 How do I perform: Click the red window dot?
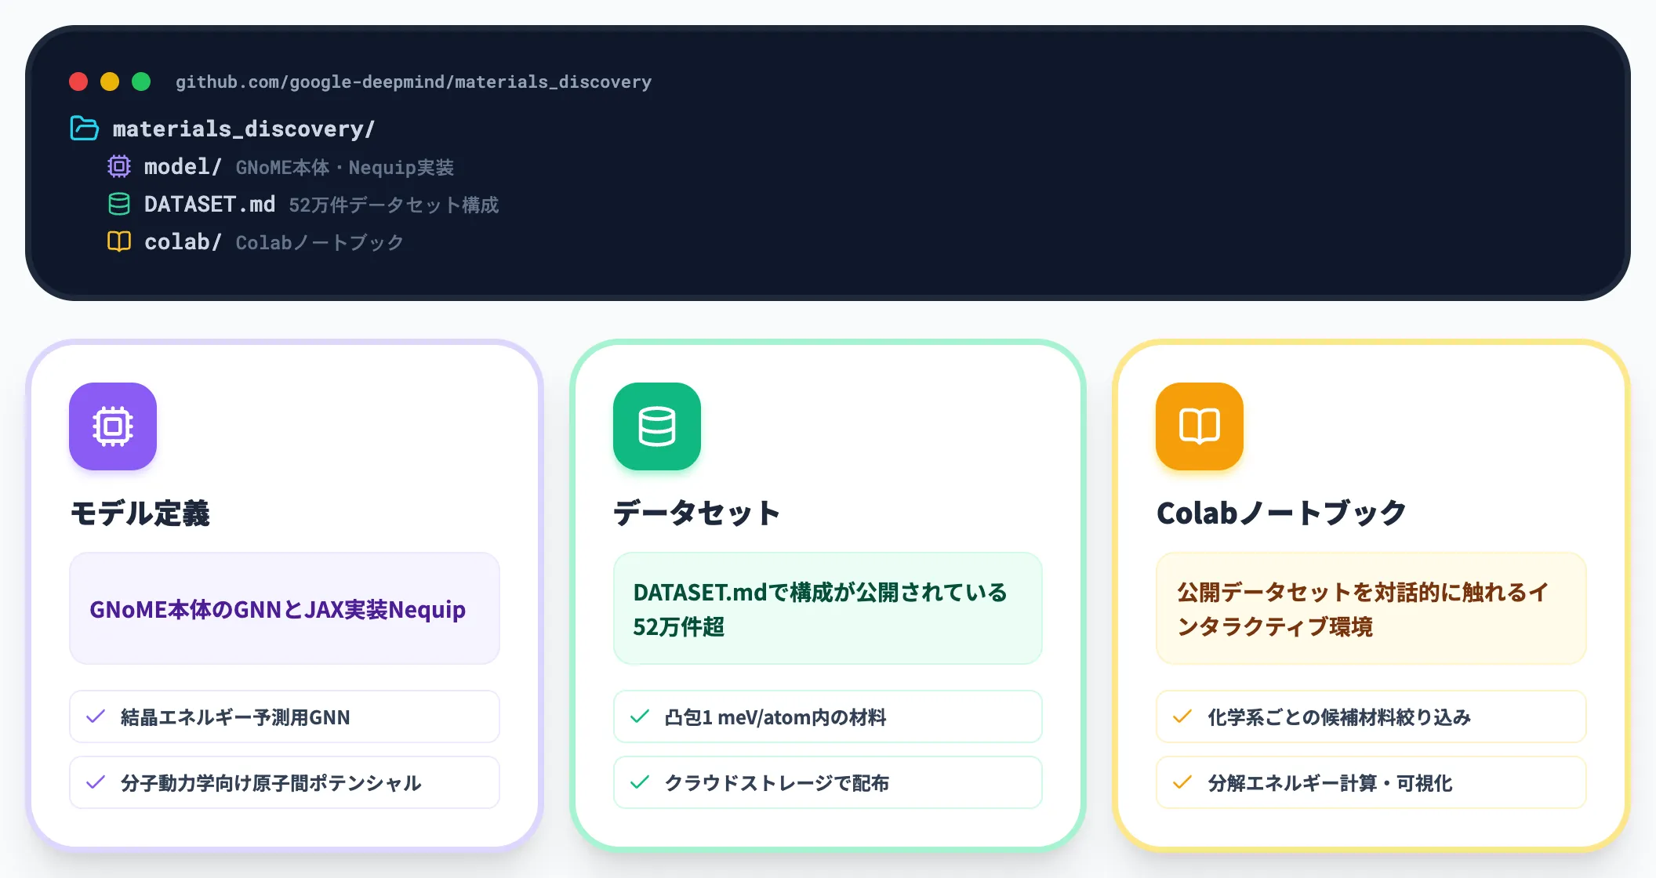[78, 82]
